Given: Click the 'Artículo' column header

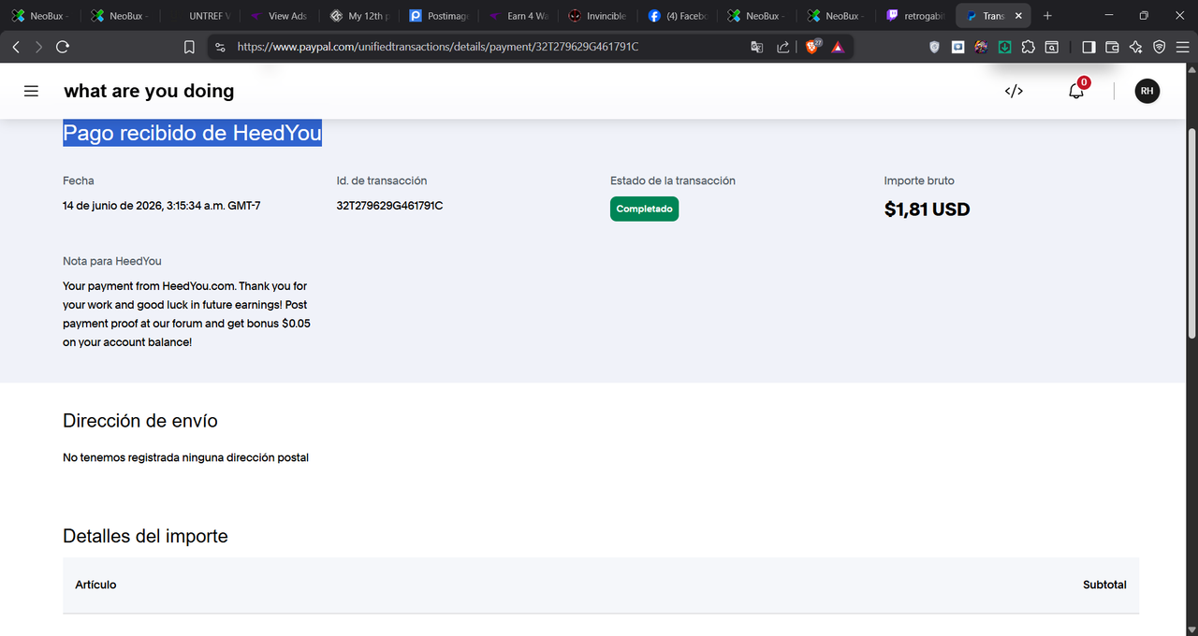Looking at the screenshot, I should (95, 585).
